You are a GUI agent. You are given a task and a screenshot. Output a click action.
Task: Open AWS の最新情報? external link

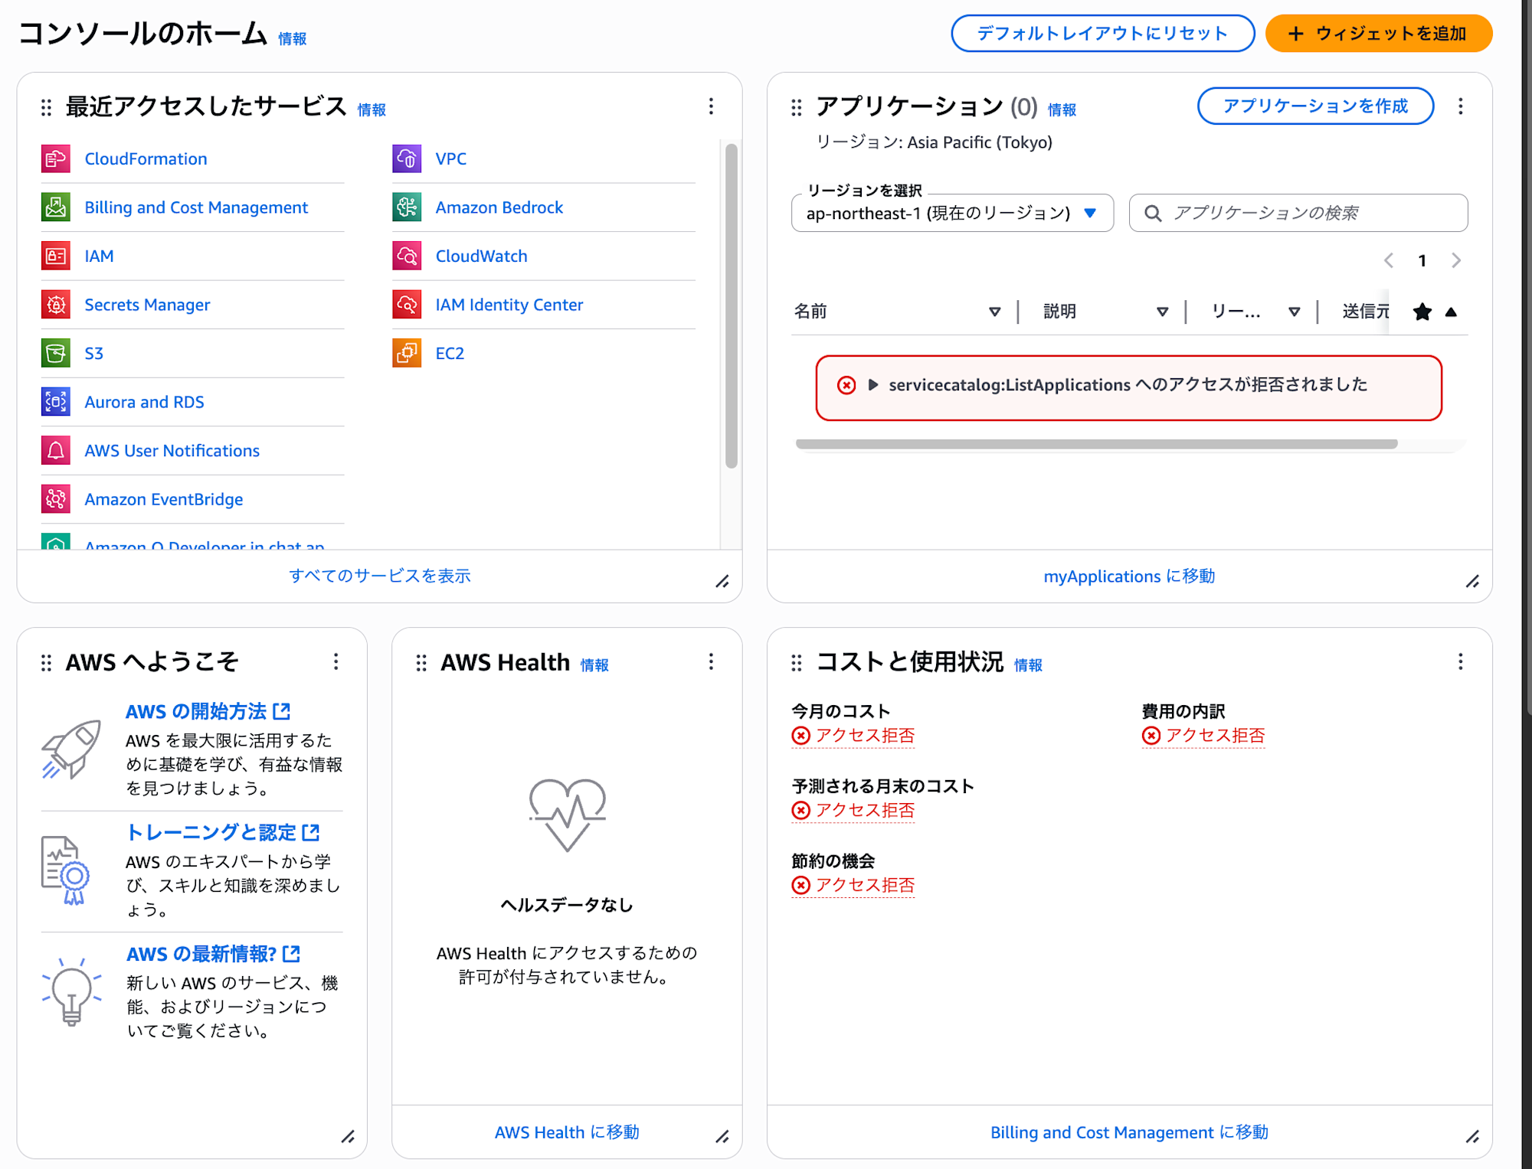click(214, 954)
